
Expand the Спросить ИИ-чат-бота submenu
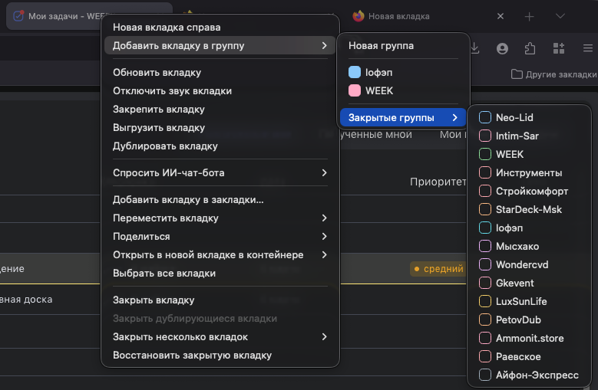point(220,172)
